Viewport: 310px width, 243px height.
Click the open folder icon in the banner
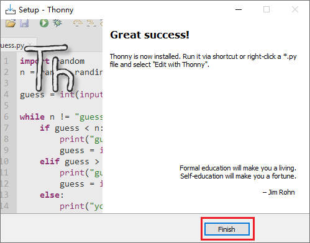pyautogui.click(x=11, y=23)
